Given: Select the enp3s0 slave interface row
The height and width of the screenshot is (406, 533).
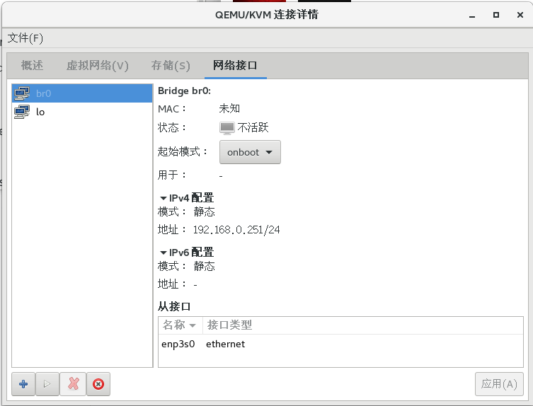Looking at the screenshot, I should point(340,344).
